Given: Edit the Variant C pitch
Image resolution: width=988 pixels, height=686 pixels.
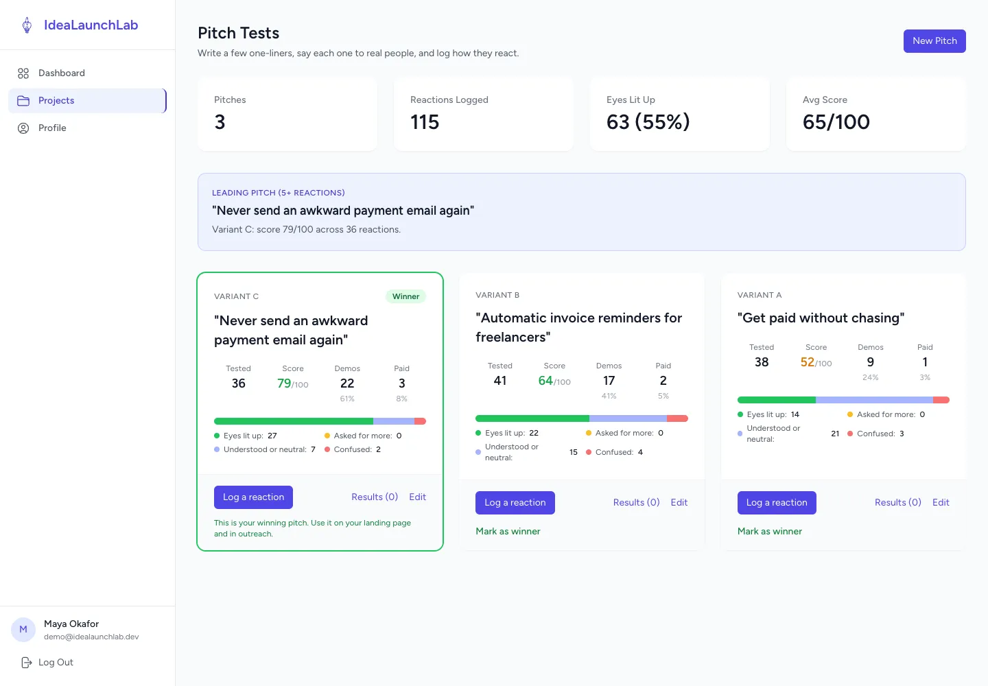Looking at the screenshot, I should [x=417, y=497].
